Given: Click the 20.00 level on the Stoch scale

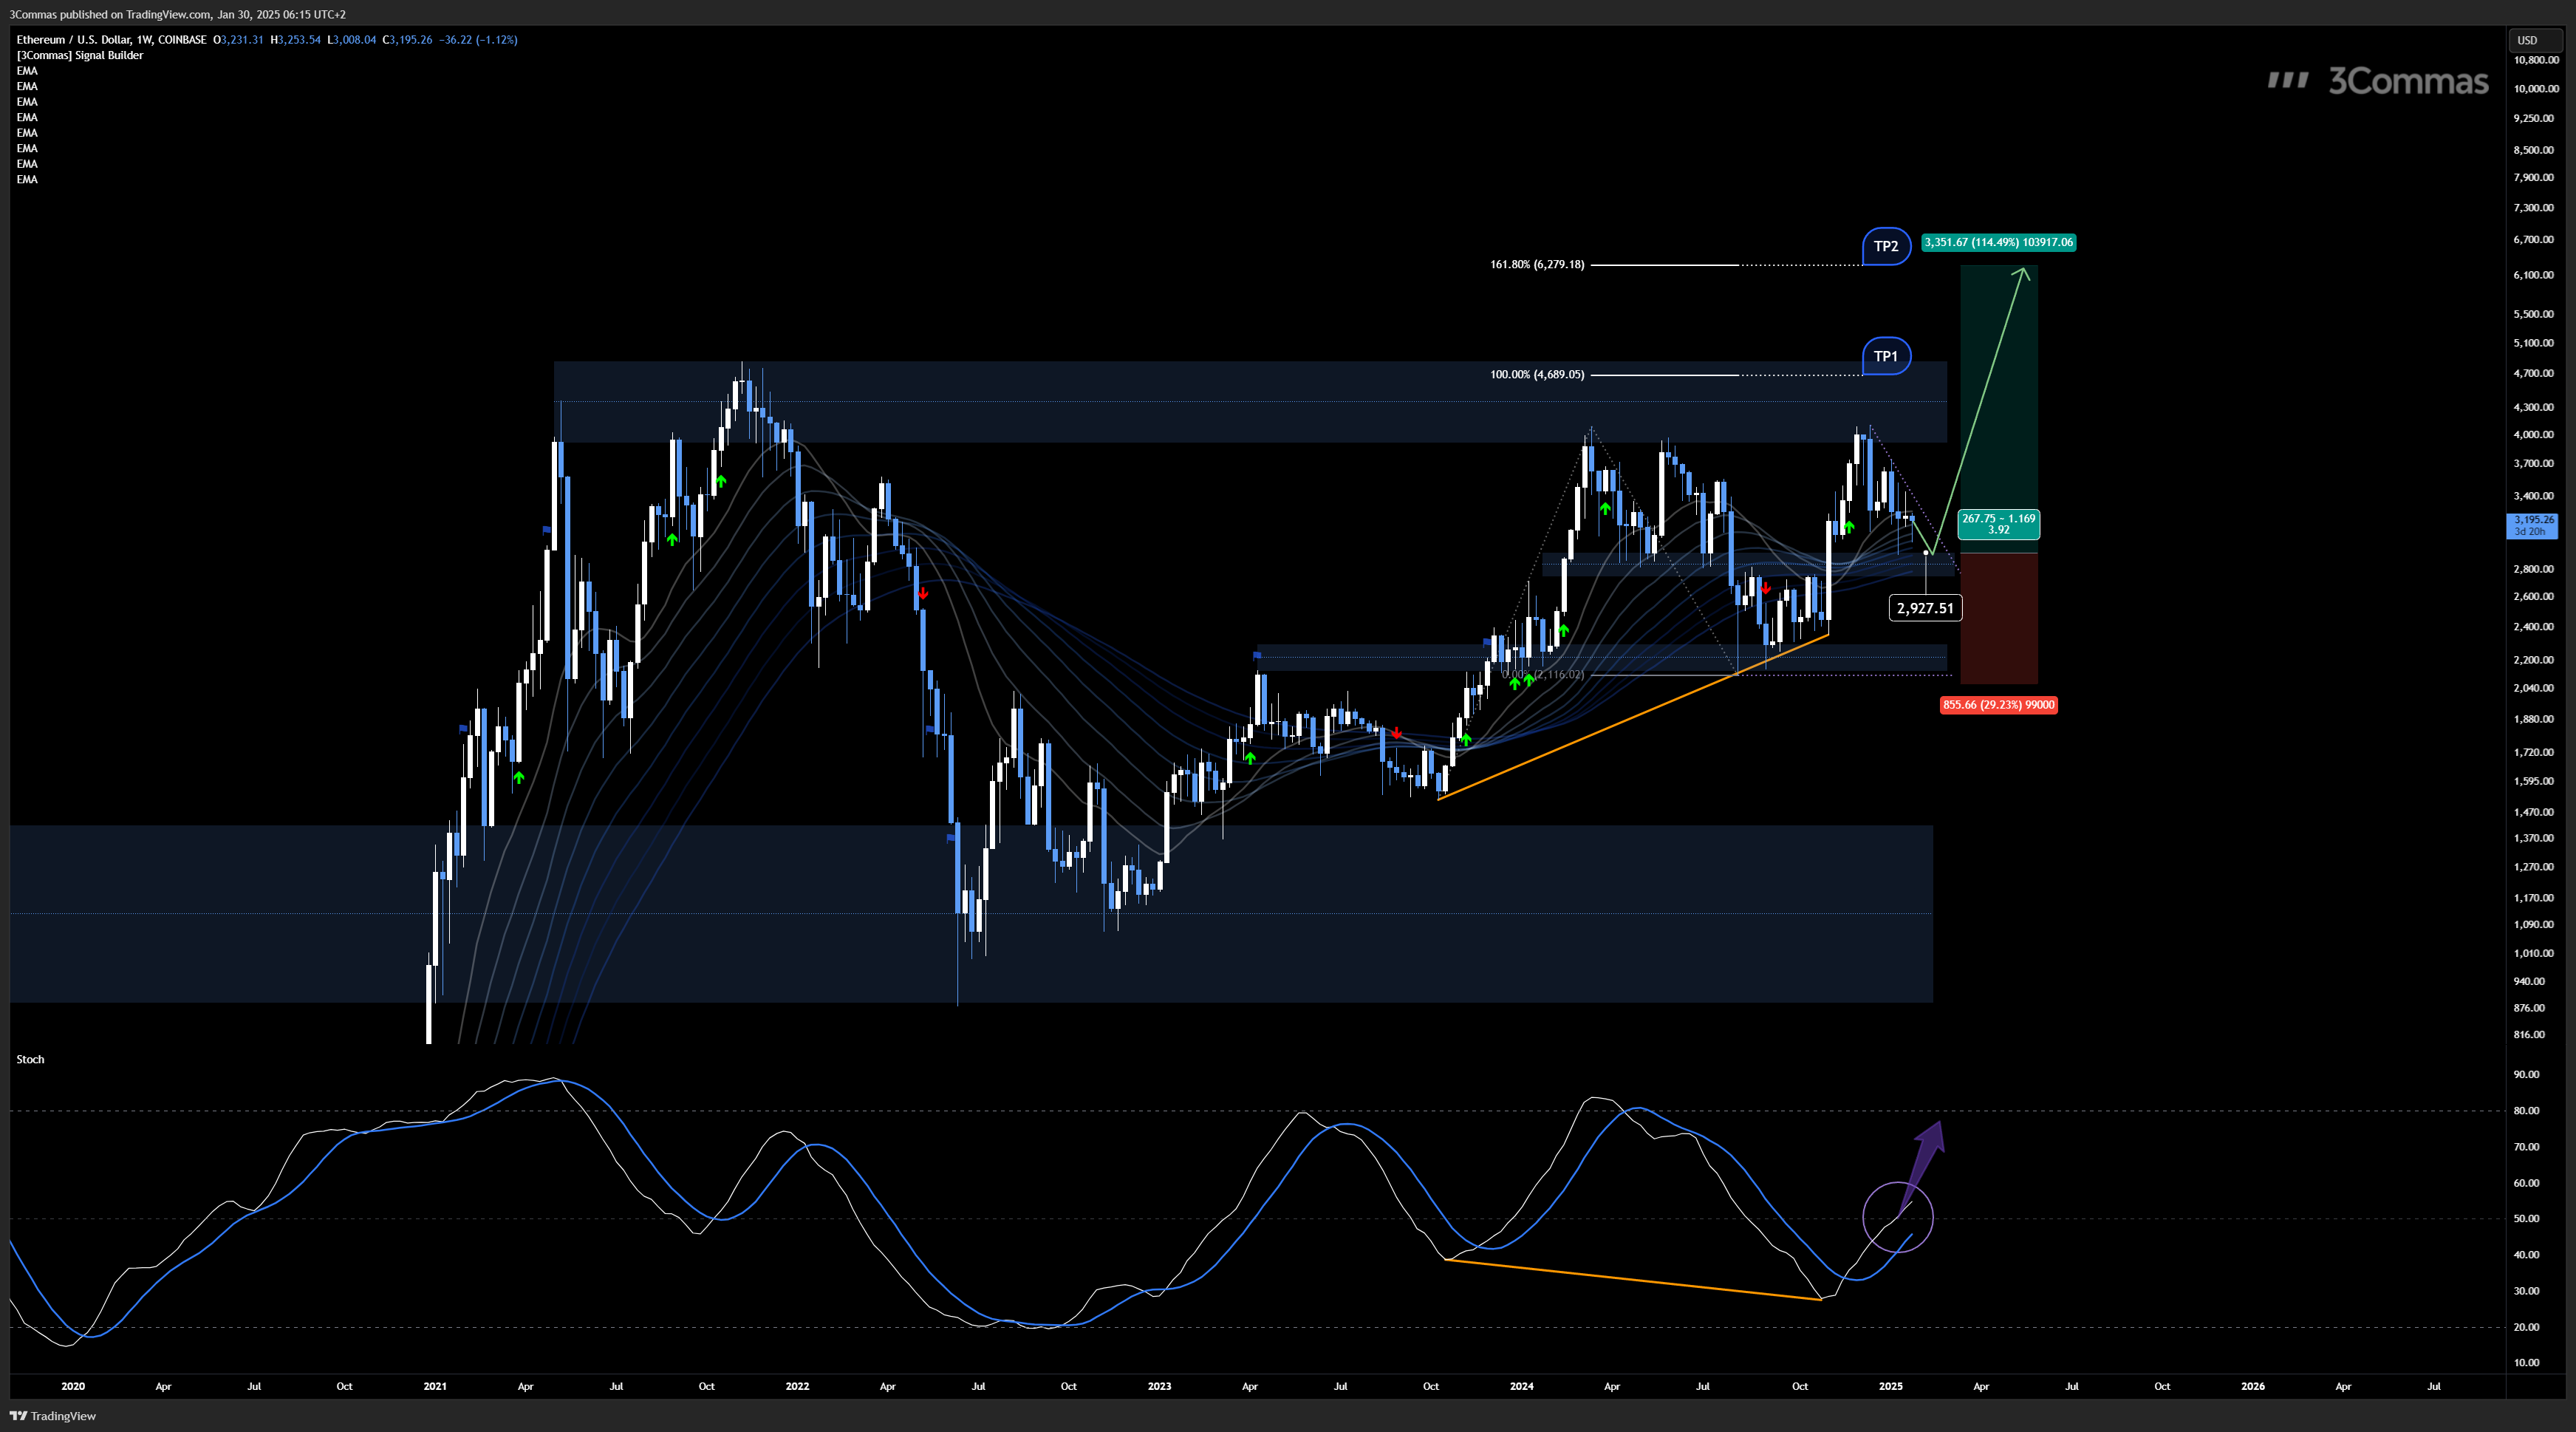Looking at the screenshot, I should 2526,1327.
